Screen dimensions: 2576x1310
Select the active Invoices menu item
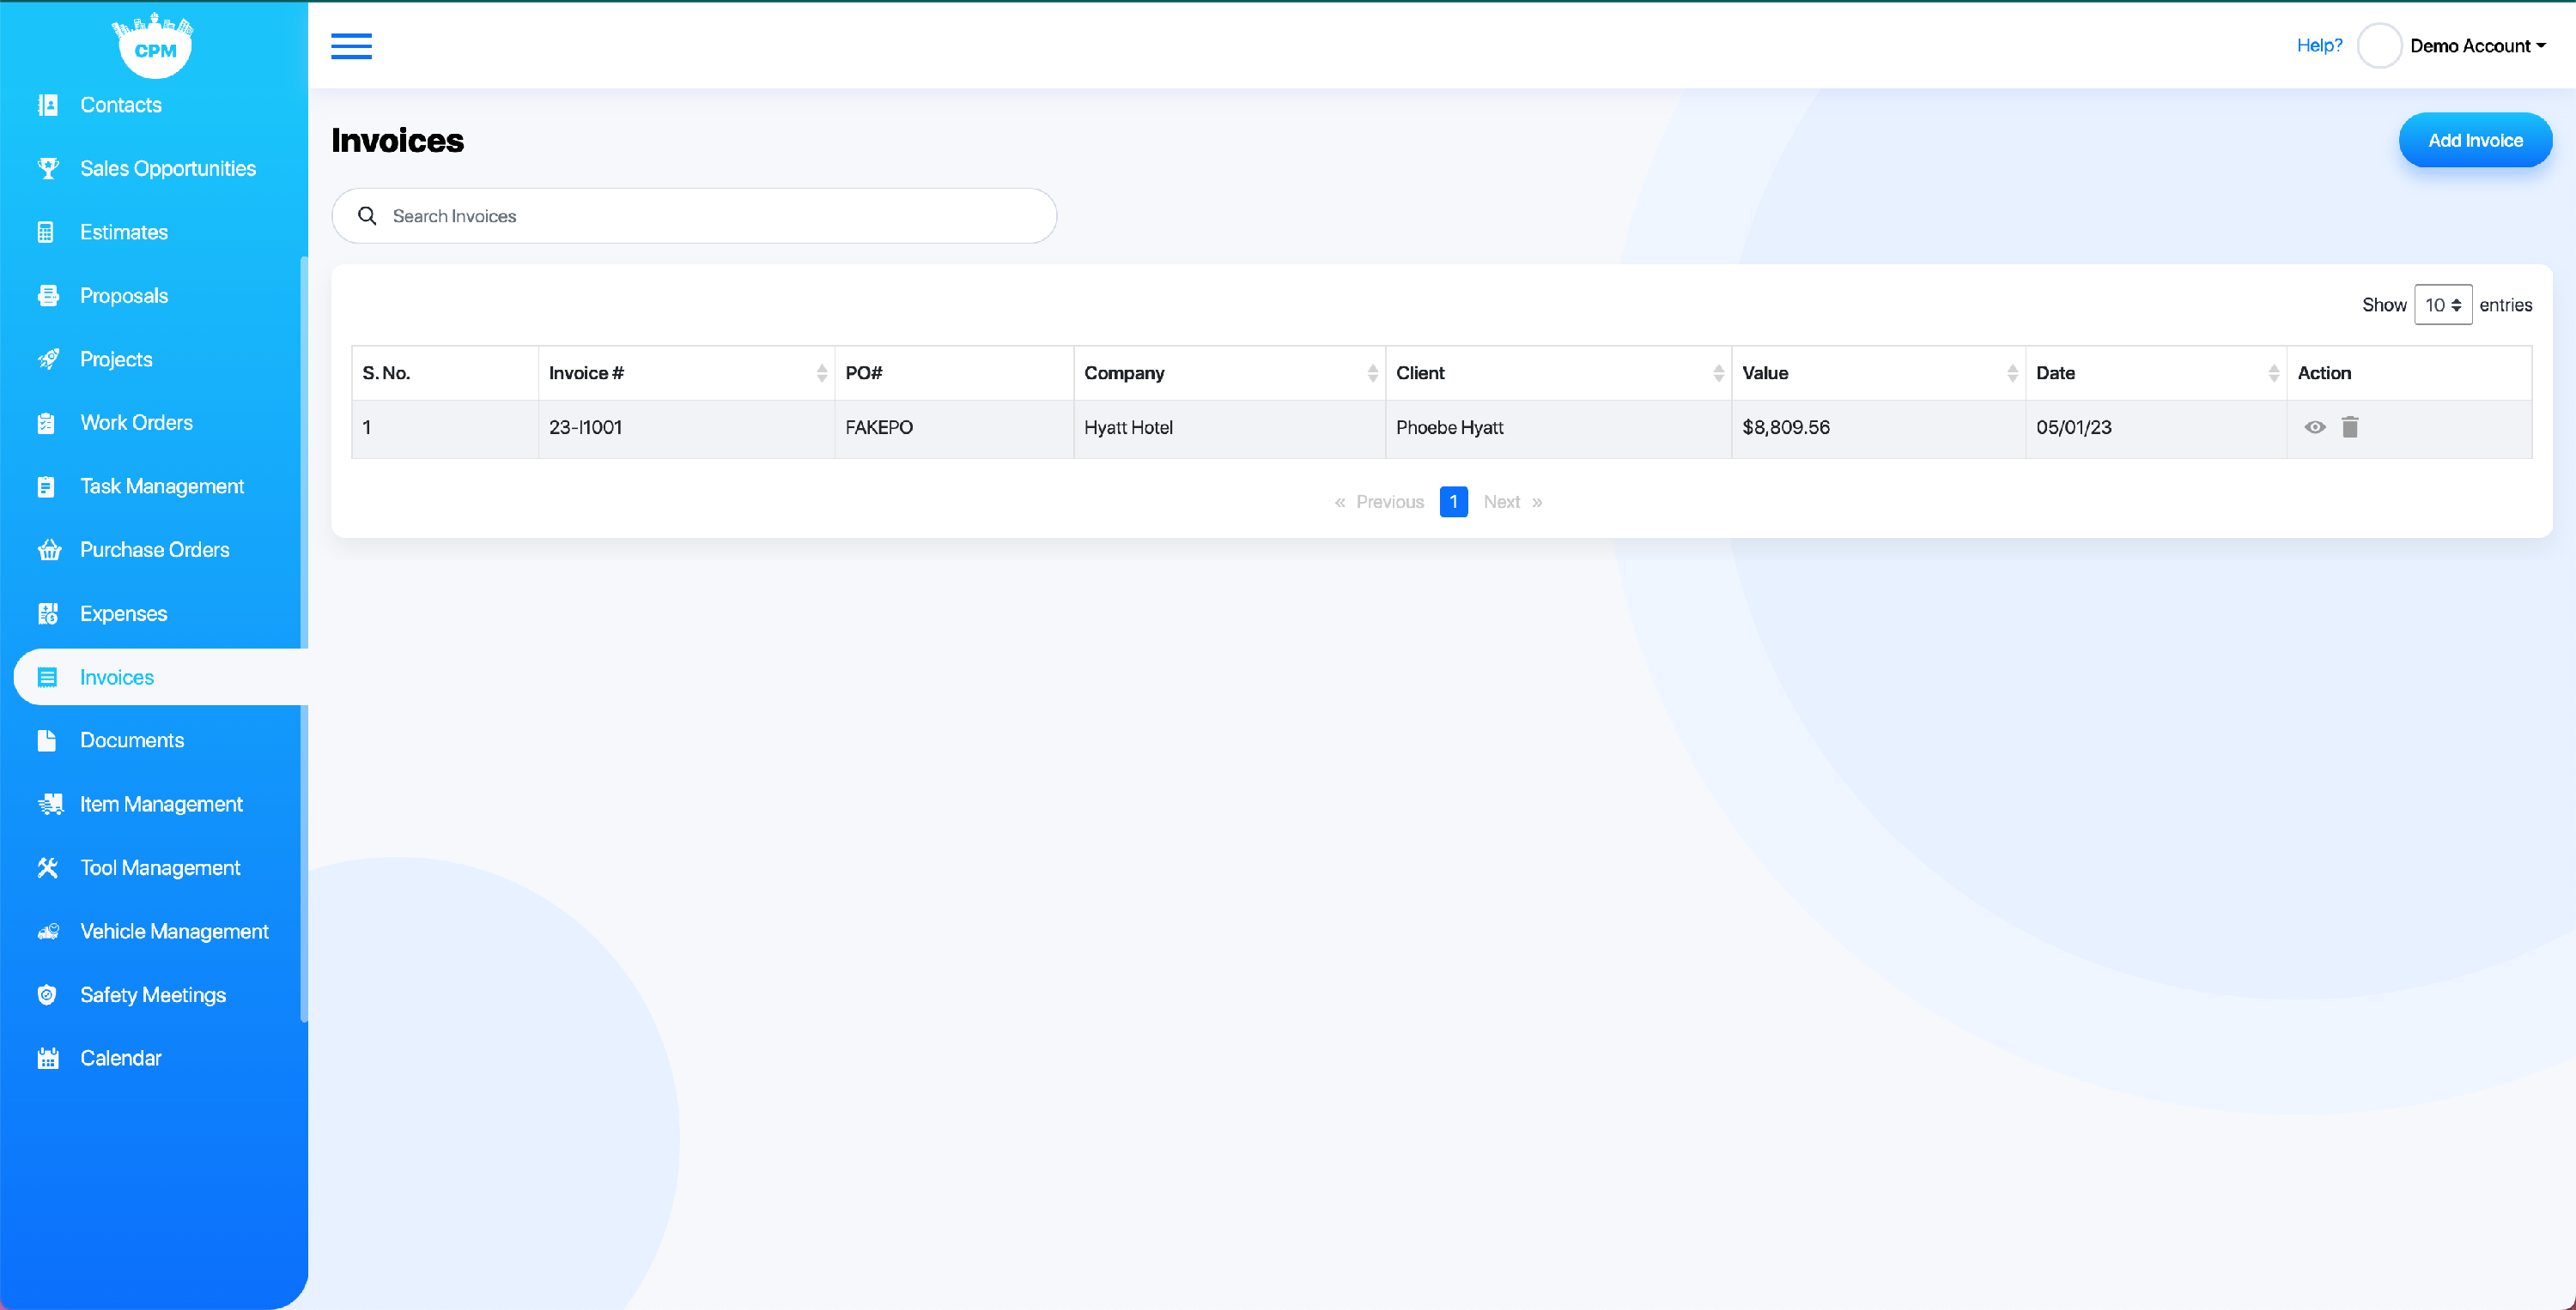pos(161,678)
